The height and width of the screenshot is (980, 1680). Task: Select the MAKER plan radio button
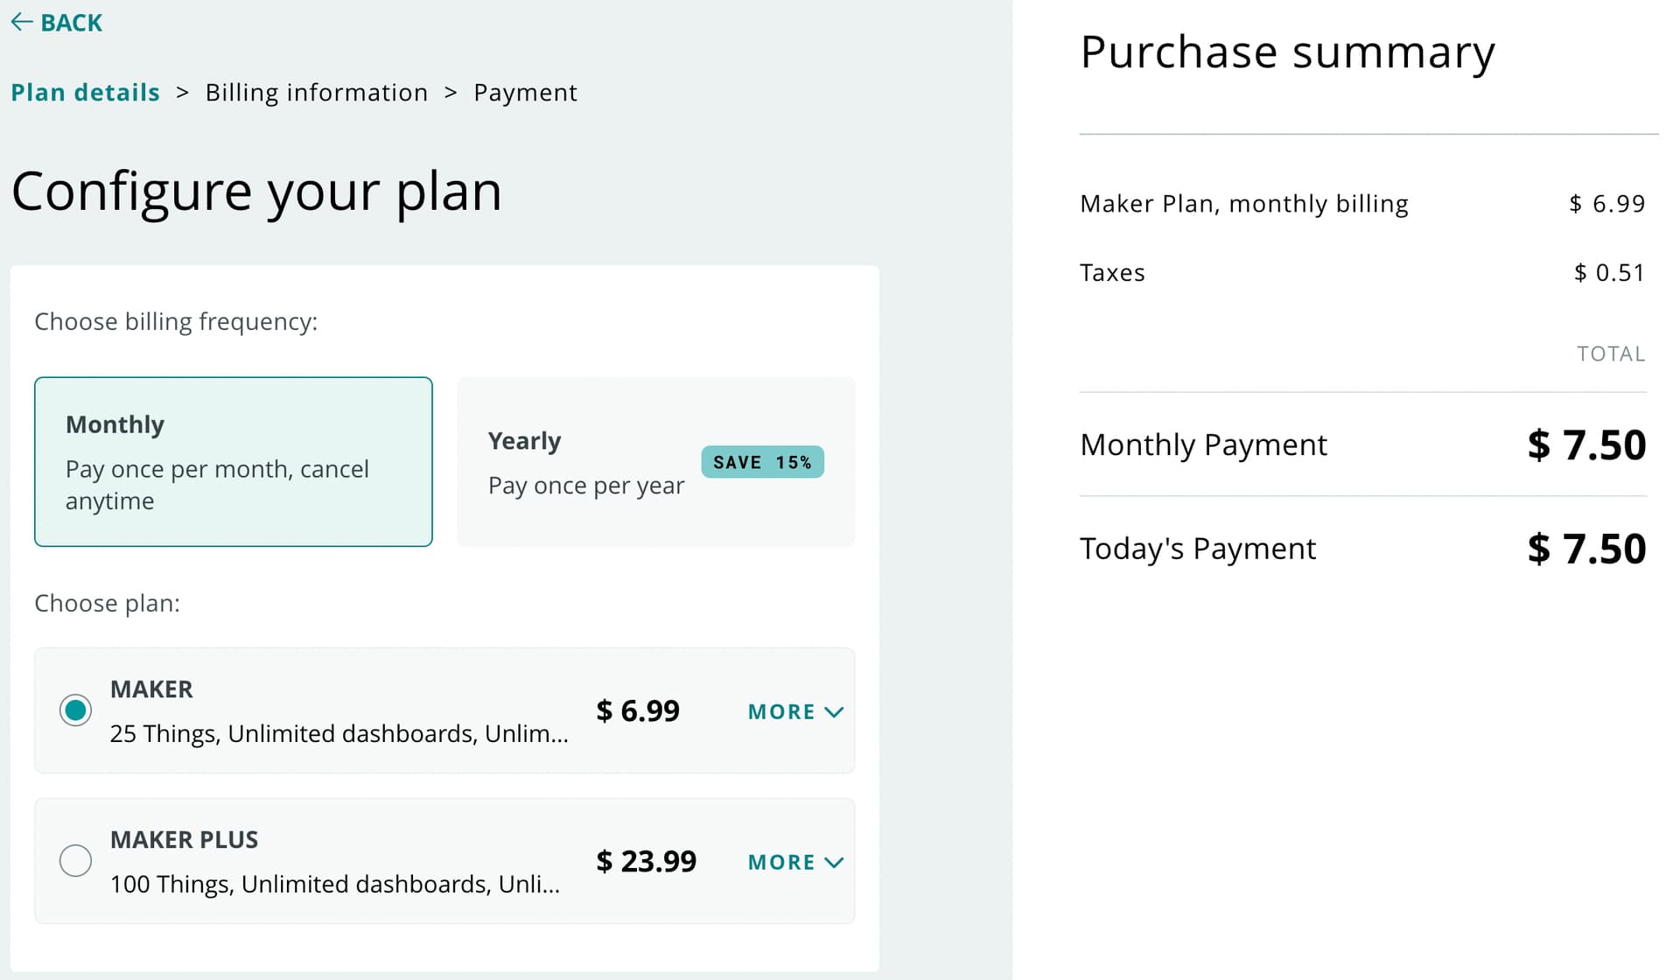pos(75,710)
